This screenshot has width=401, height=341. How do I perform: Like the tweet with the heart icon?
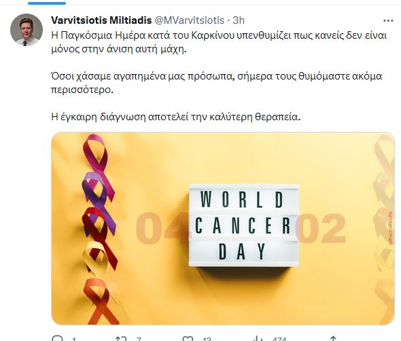point(188,339)
